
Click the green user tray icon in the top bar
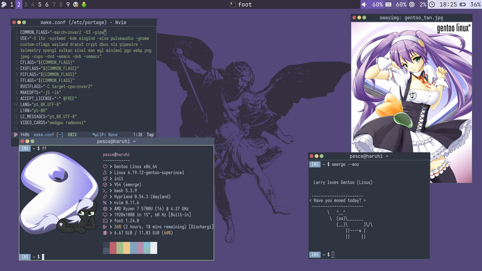pyautogui.click(x=84, y=5)
